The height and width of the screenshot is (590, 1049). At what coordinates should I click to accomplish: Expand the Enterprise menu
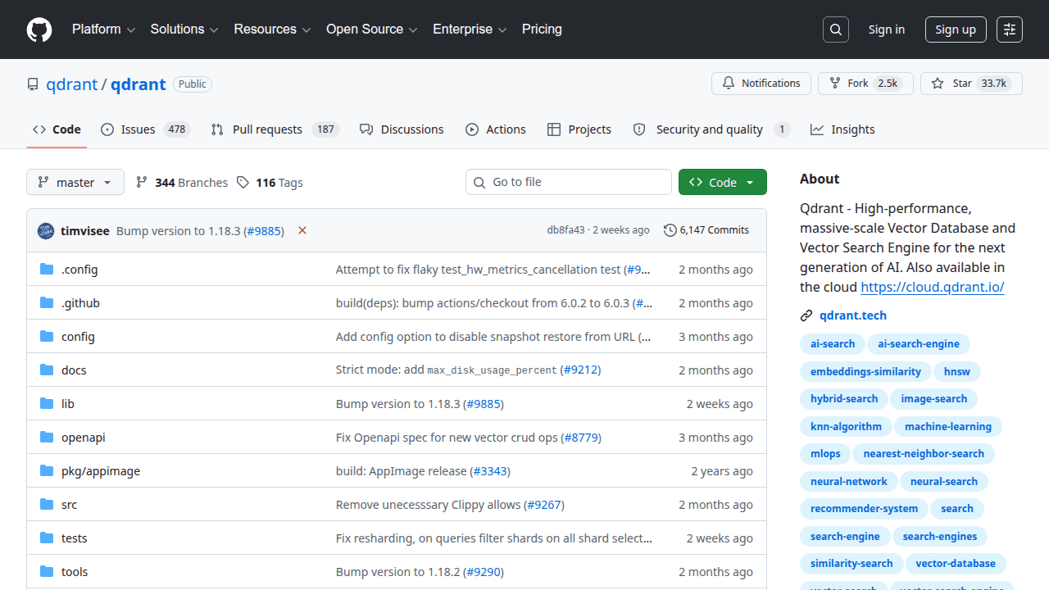pos(470,29)
